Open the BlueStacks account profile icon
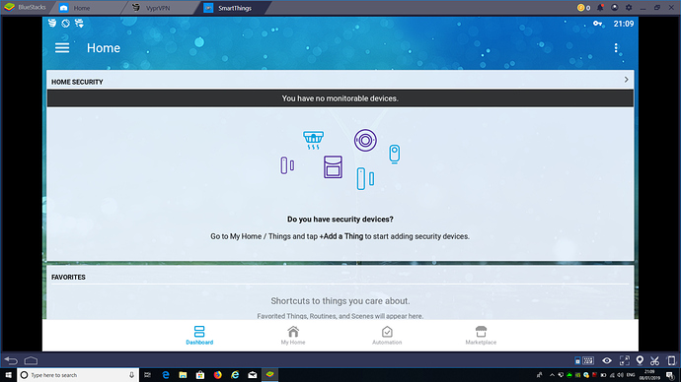The image size is (681, 382). point(614,7)
